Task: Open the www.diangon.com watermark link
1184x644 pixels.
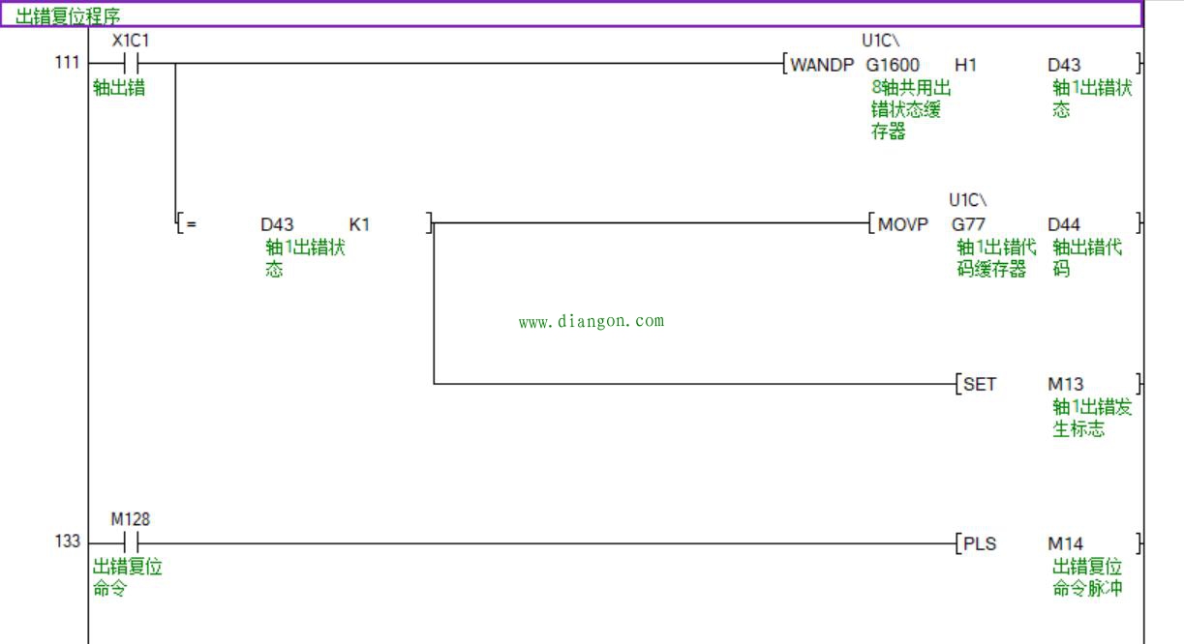Action: [591, 321]
